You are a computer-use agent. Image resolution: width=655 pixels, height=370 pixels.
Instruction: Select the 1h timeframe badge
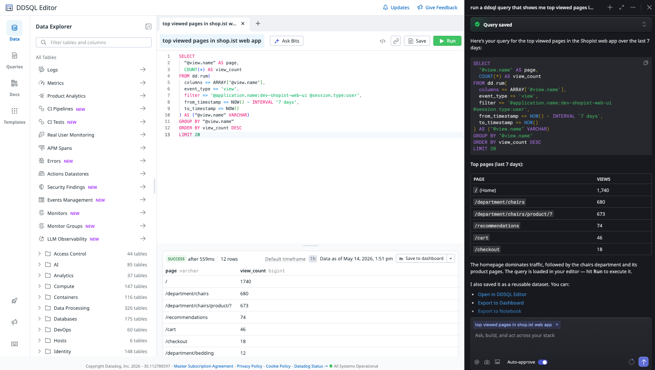[313, 259]
